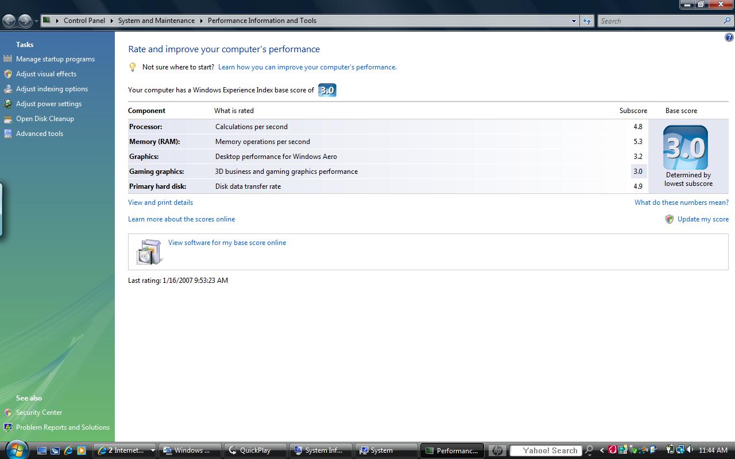Click the volume speaker tray icon
The image size is (735, 459).
pyautogui.click(x=690, y=450)
